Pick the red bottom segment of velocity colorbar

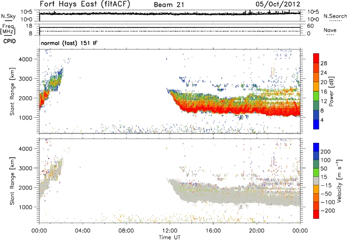(316, 214)
